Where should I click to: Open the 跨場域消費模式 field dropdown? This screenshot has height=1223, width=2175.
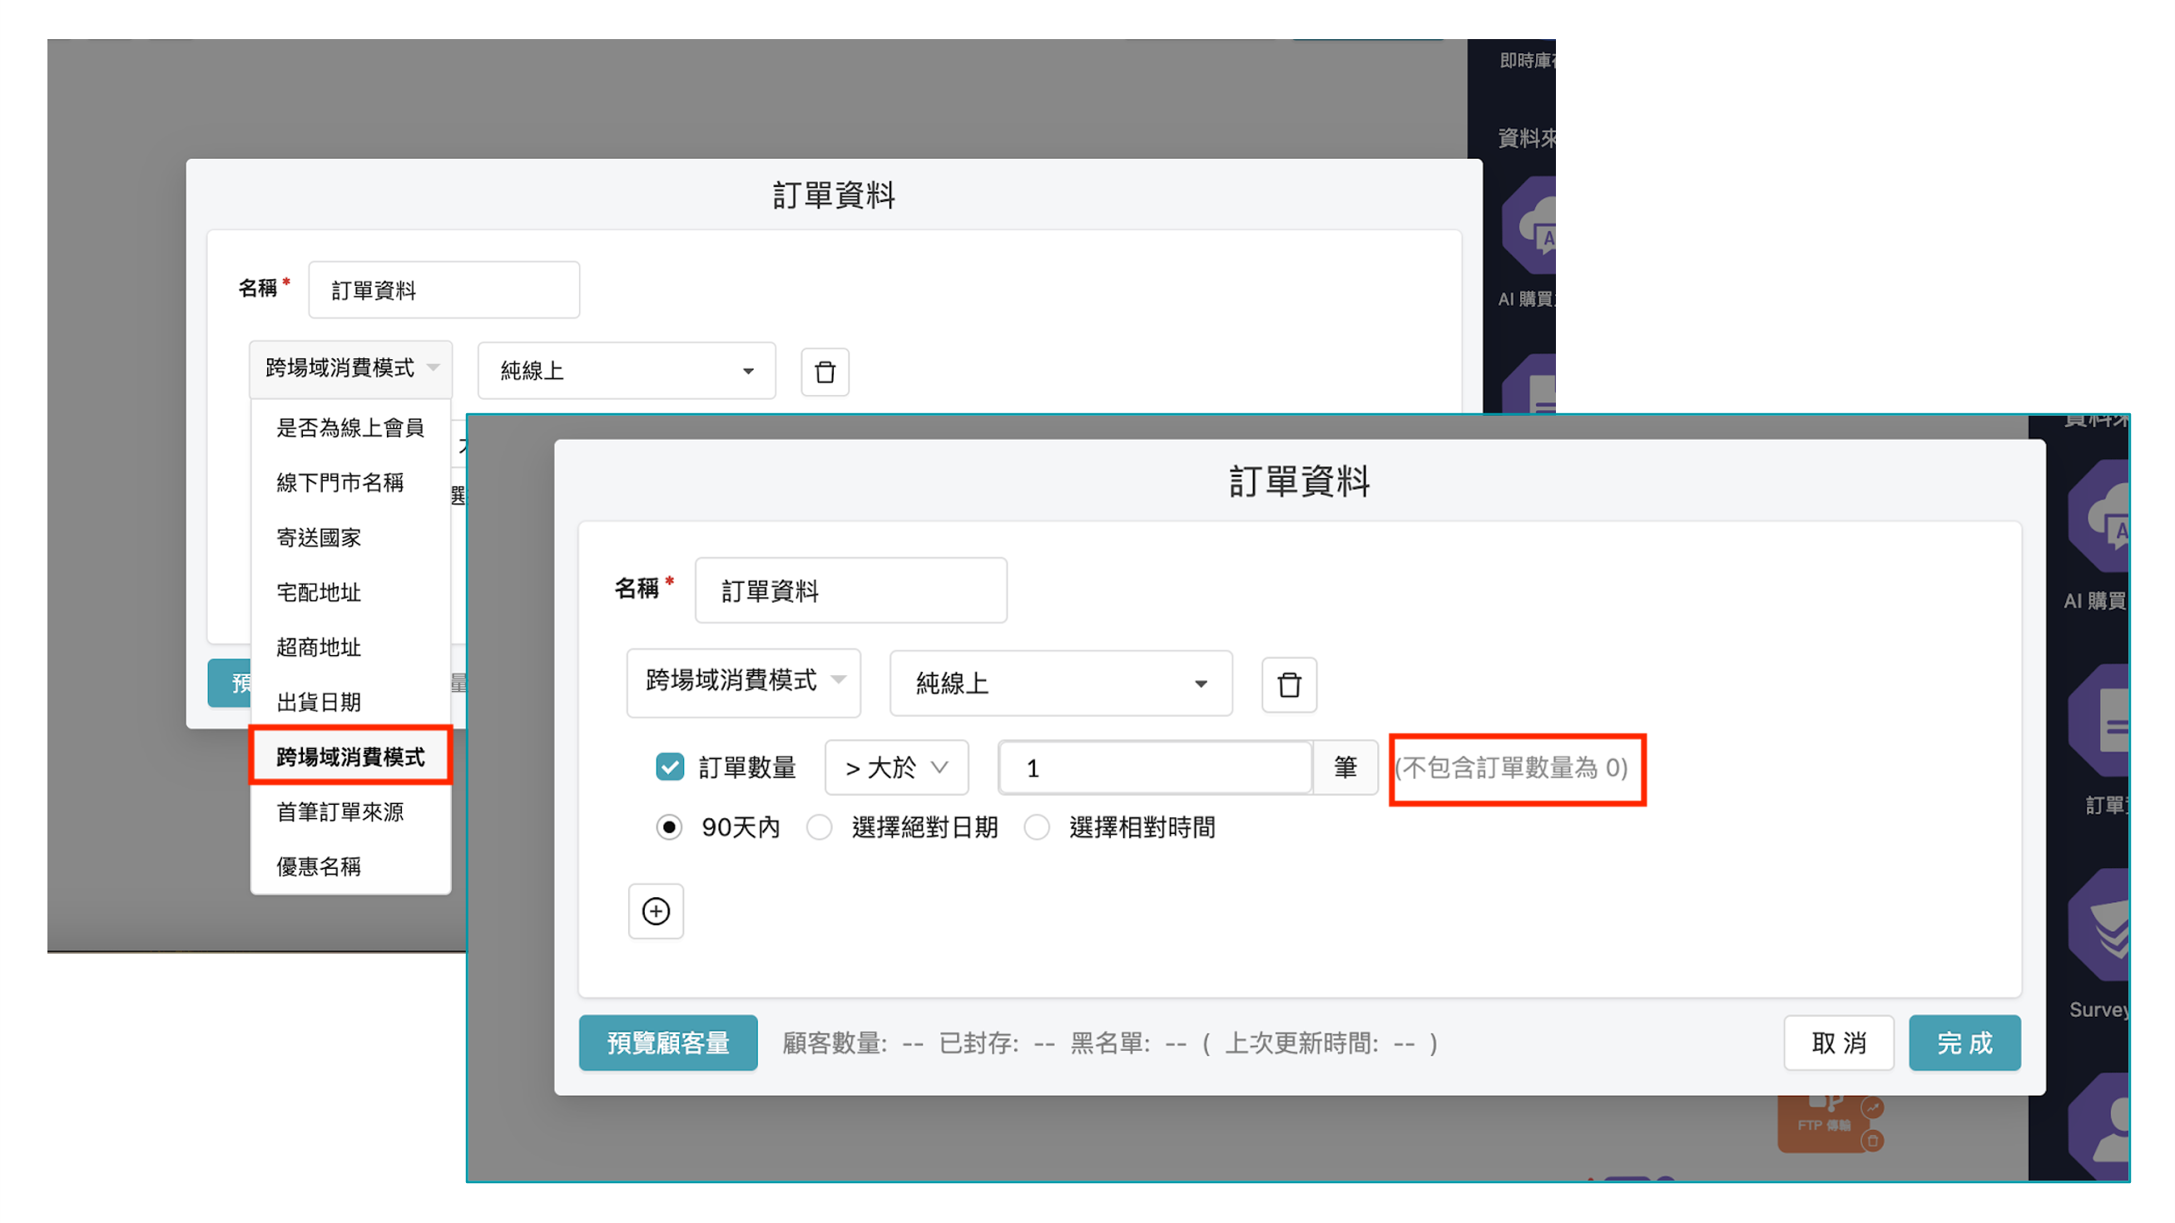[742, 684]
